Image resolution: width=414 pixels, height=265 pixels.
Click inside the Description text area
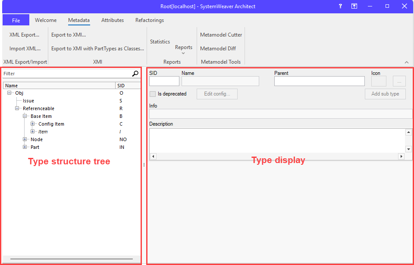[x=277, y=141]
